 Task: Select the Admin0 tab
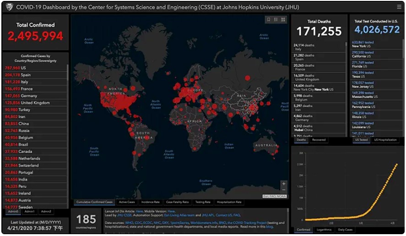13,212
